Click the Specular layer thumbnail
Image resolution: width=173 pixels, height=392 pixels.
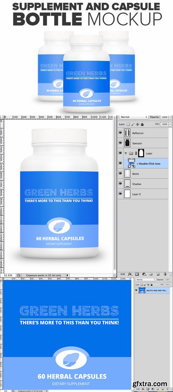pos(127,143)
